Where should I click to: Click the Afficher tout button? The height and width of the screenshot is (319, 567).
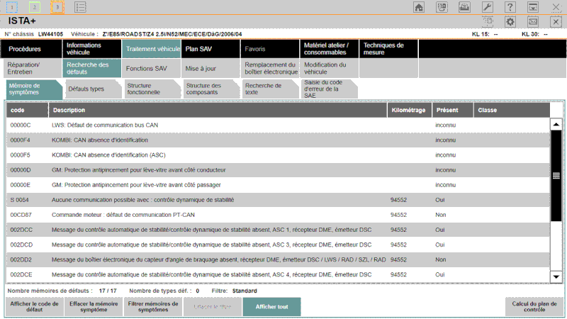(x=271, y=307)
